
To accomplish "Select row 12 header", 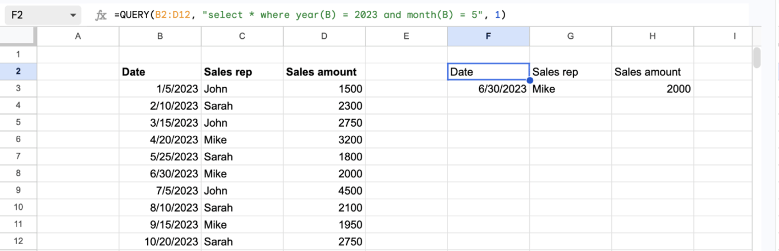I will click(x=18, y=241).
